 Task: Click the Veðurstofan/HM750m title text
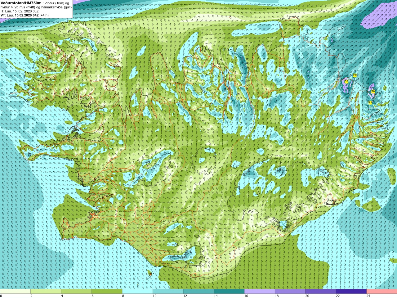21,3
